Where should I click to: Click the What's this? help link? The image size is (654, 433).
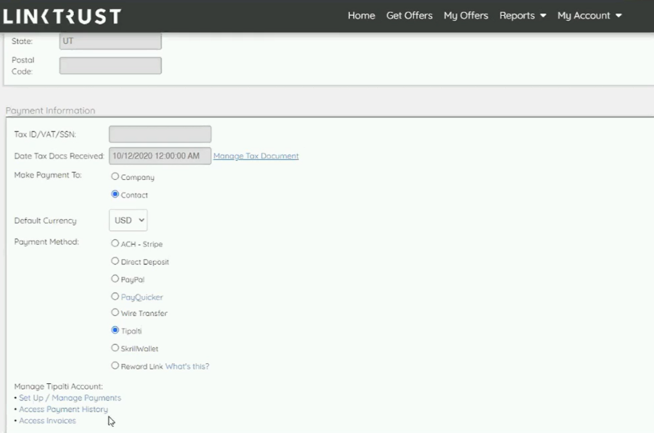tap(187, 367)
